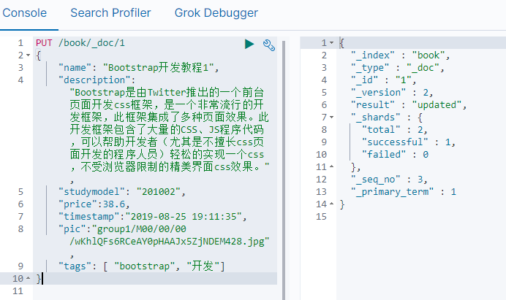Screen dimensions: 506x300
Task: Open the wrench tools menu icon
Action: coord(269,45)
